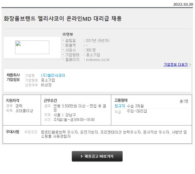195x174 pixels.
Task: Click the 비상장 listing status text
Action: point(46,85)
